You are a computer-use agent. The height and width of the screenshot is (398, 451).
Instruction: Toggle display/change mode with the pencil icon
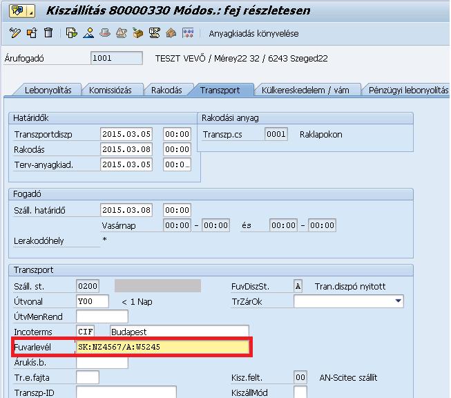[x=15, y=33]
